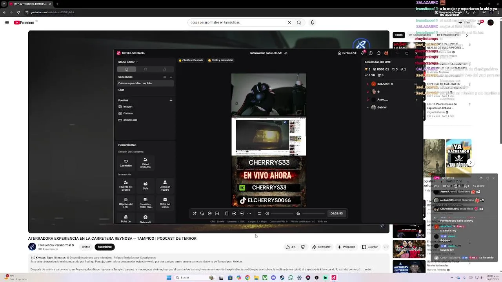Viewport: 502px width, 282px height.
Task: Open the Secuencias list options icon
Action: coord(165,77)
